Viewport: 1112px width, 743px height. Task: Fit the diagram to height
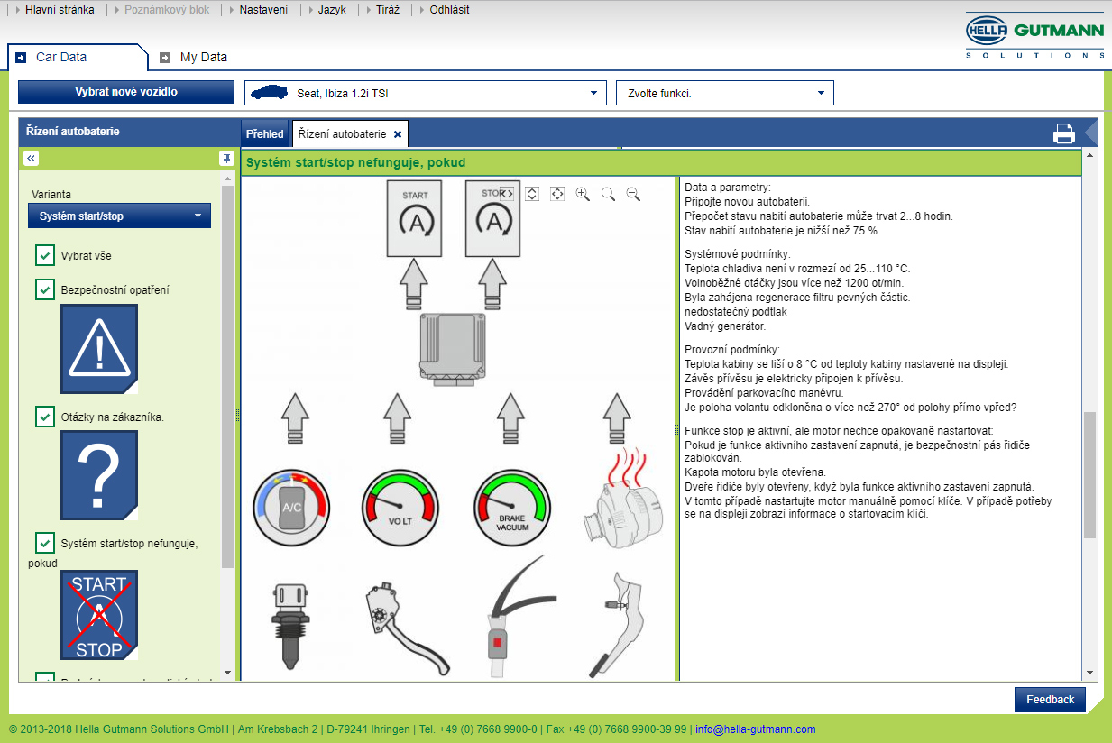pos(532,193)
